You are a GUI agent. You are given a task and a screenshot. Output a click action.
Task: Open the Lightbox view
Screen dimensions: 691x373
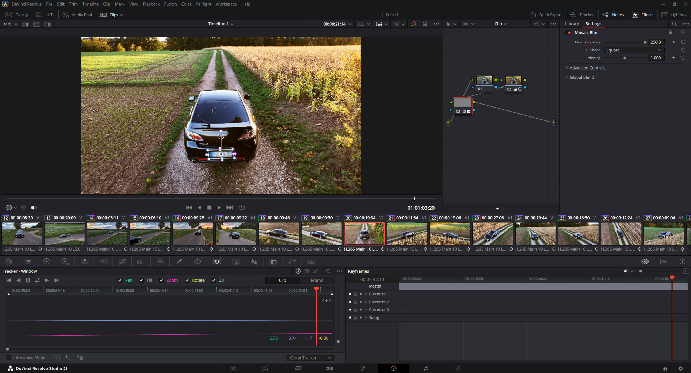point(674,15)
